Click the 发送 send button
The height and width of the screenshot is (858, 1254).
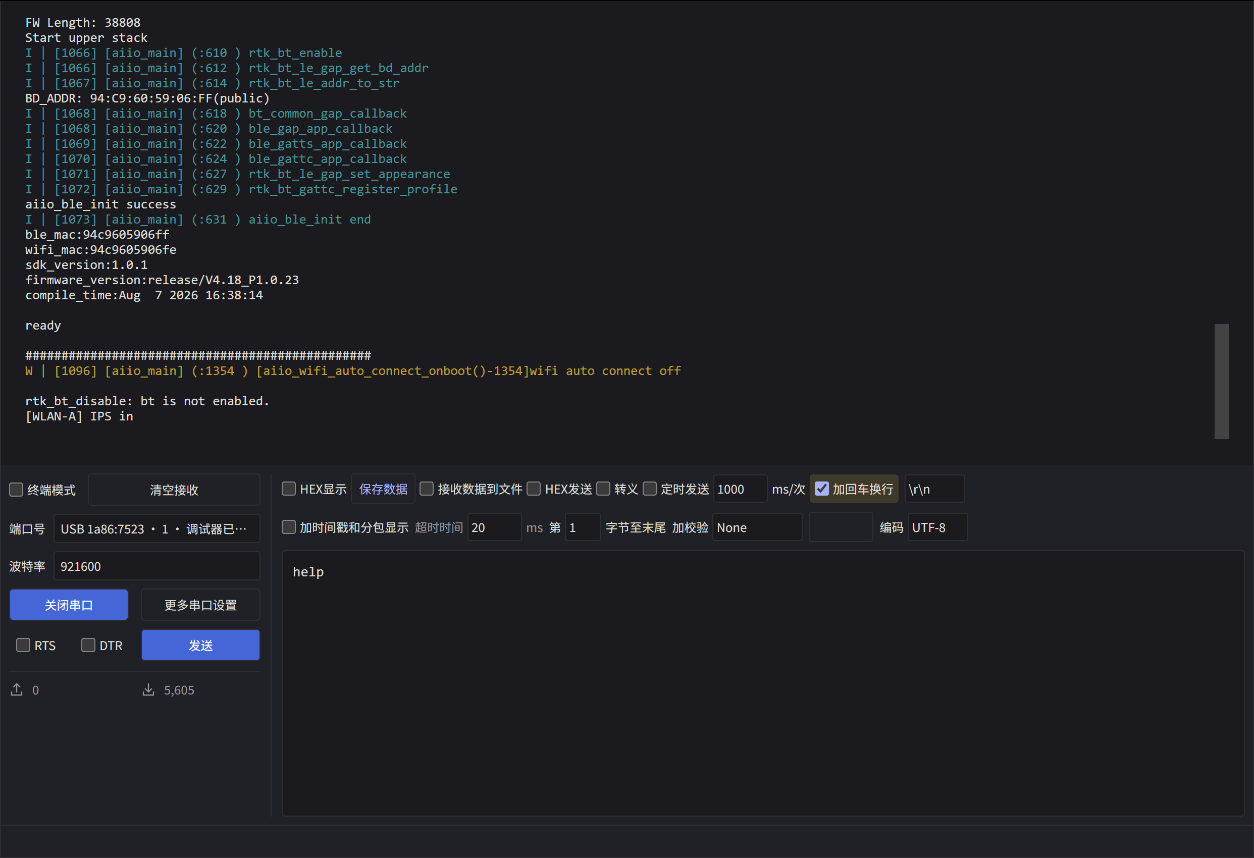click(201, 645)
